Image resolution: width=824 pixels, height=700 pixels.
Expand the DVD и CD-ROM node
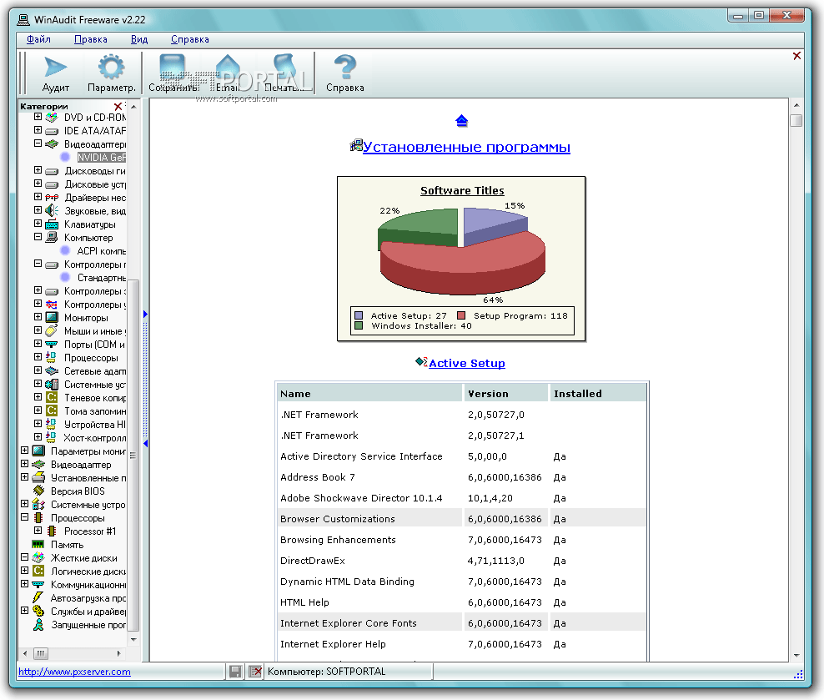coord(38,117)
